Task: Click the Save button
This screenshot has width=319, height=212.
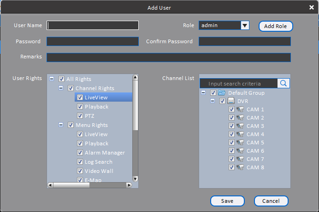Action: click(227, 201)
